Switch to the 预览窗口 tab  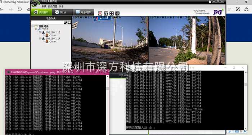[x=41, y=12]
